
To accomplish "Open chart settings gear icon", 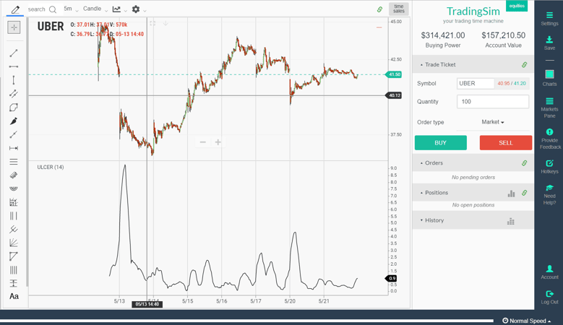I will (136, 9).
